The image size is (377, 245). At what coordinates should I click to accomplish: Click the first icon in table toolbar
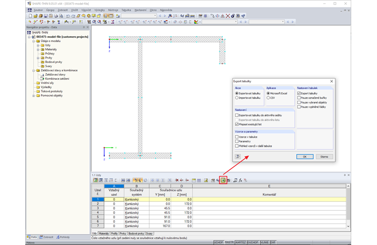click(95, 180)
